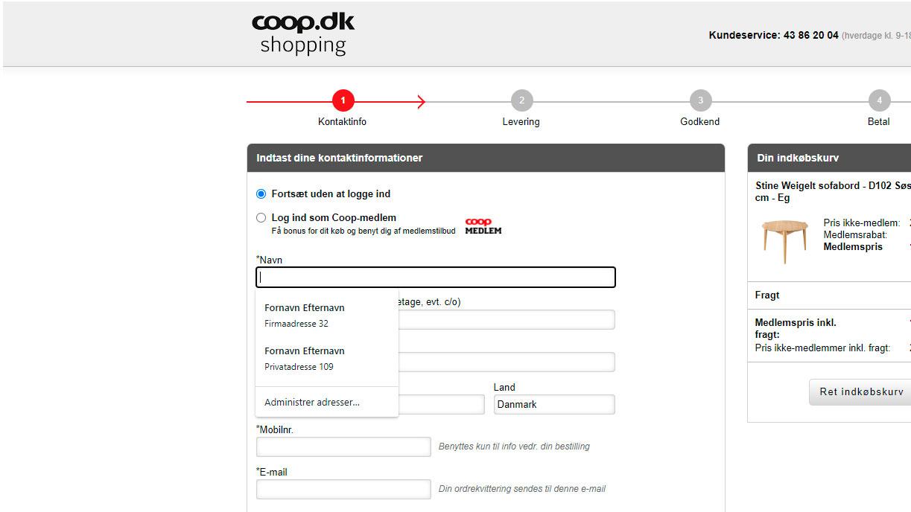
Task: Click the Levering step label
Action: 521,121
